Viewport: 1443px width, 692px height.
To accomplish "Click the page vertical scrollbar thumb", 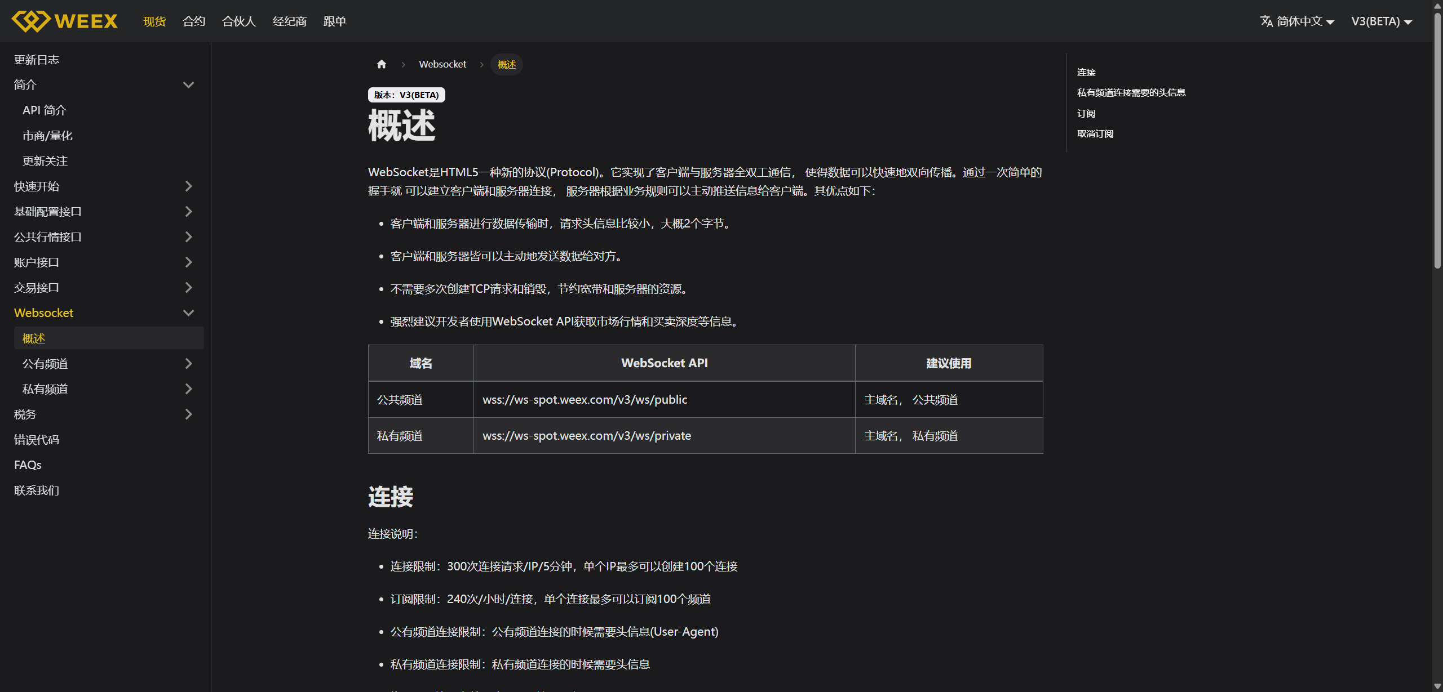I will 1437,140.
